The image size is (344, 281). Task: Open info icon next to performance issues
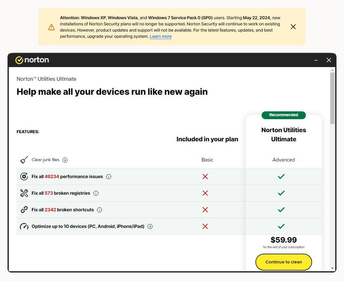pyautogui.click(x=108, y=176)
